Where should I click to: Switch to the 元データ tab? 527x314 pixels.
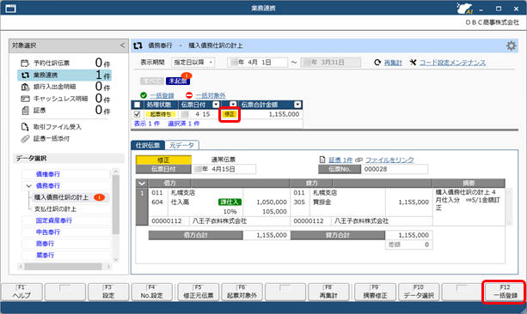181,145
